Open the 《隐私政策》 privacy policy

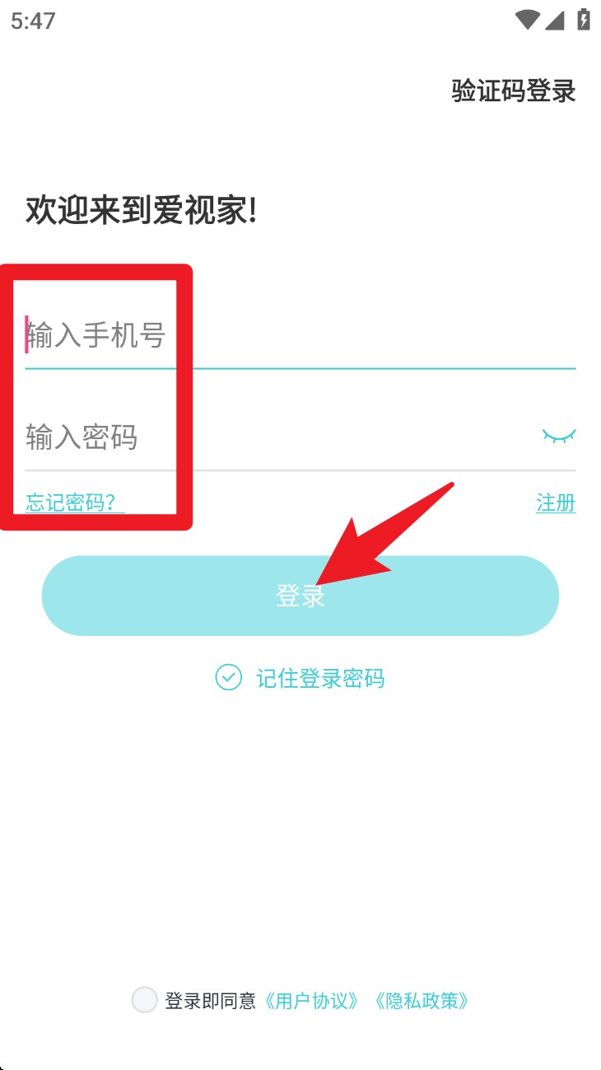tap(422, 1001)
